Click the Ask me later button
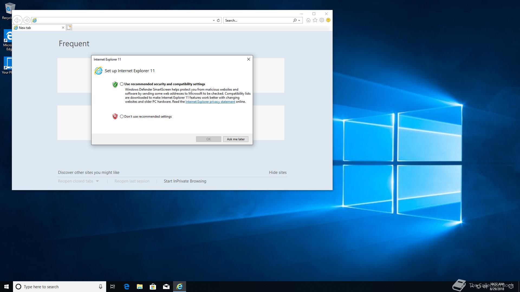 [236, 139]
